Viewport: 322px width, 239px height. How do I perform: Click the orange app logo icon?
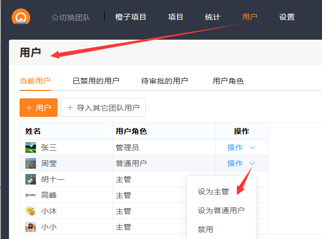point(21,16)
